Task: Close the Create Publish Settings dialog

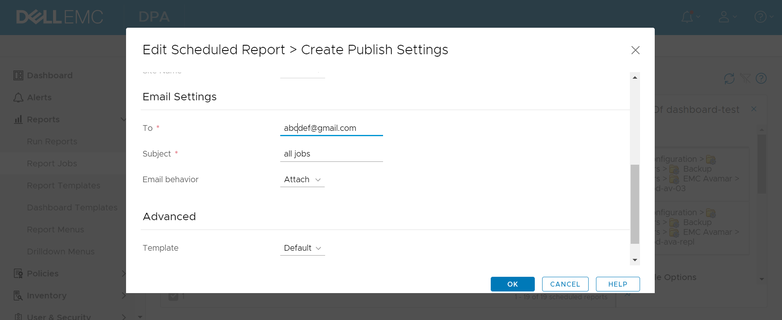Action: click(x=635, y=50)
